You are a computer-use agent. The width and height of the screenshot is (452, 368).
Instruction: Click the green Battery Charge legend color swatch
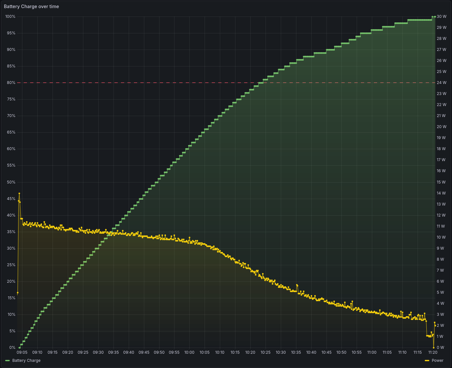8,360
